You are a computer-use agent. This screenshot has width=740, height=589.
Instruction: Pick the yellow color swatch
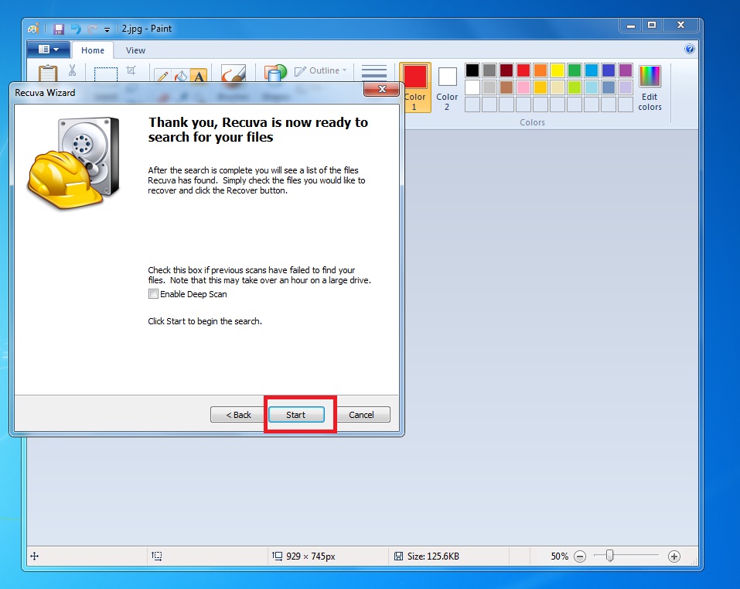coord(558,70)
